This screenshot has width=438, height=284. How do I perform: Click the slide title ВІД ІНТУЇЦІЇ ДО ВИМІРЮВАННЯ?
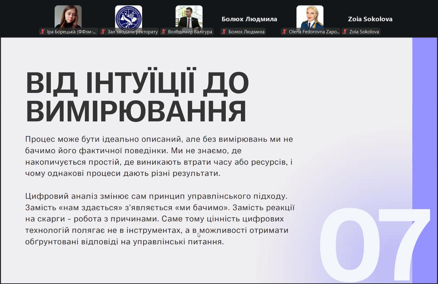pyautogui.click(x=137, y=97)
